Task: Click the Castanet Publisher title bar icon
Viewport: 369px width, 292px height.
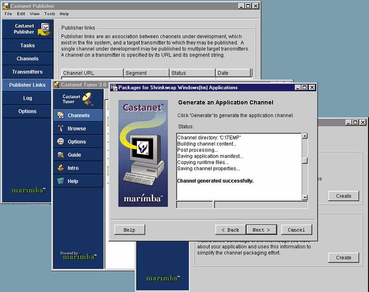Action: (x=6, y=6)
